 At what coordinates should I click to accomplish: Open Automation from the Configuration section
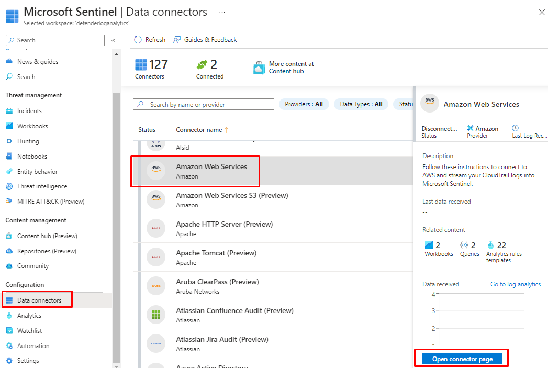pos(33,346)
